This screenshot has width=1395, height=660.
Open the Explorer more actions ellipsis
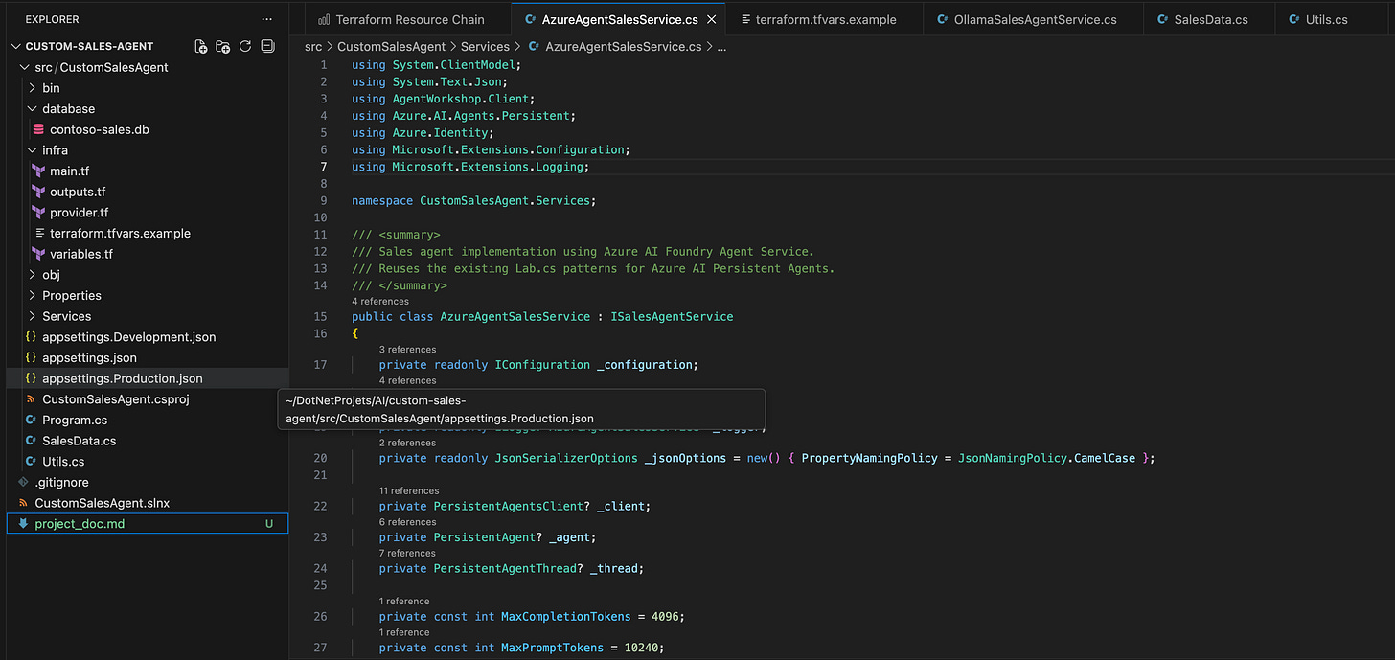(x=266, y=19)
